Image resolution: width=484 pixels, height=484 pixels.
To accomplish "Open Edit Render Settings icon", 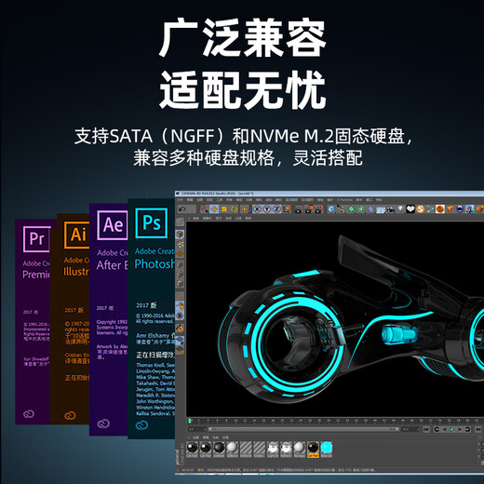I will point(319,209).
